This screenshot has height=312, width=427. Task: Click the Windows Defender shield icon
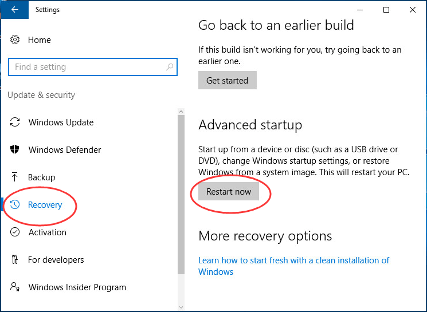pyautogui.click(x=15, y=150)
